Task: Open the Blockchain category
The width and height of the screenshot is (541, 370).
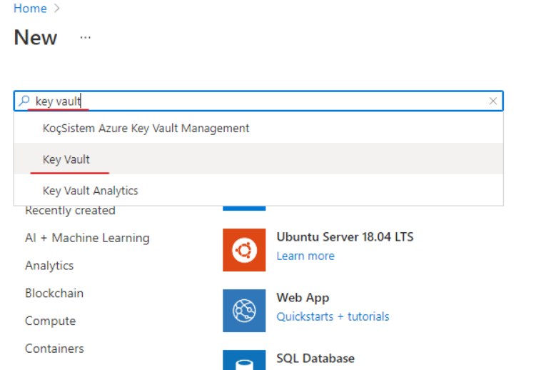Action: tap(54, 294)
